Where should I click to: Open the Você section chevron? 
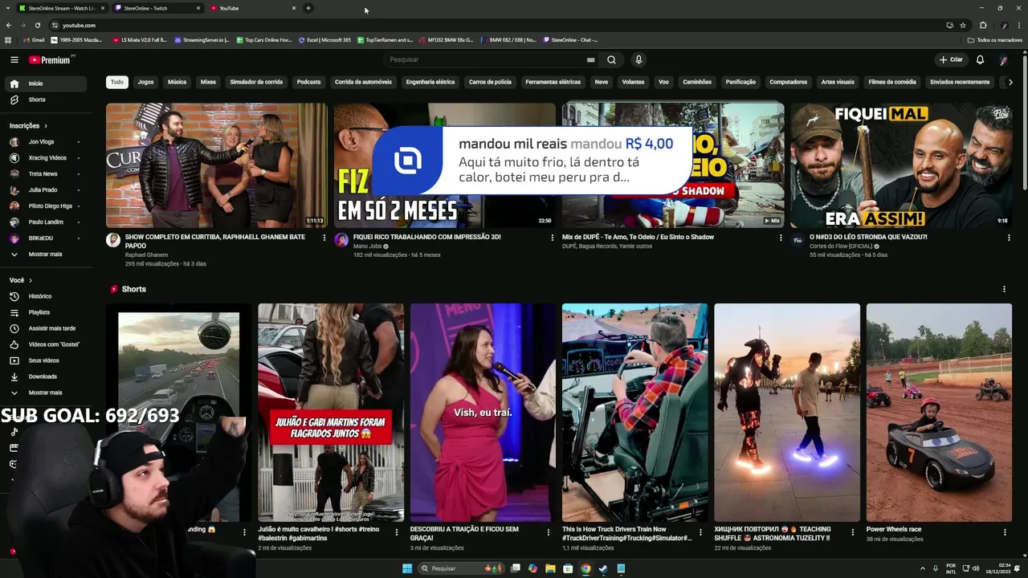31,280
